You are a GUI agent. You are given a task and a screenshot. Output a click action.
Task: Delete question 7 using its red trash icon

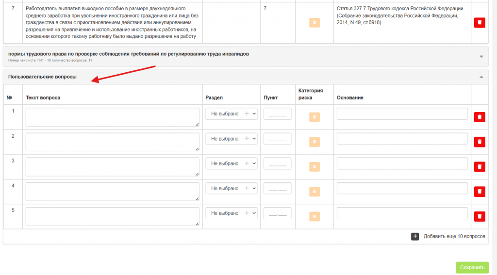[x=480, y=22]
